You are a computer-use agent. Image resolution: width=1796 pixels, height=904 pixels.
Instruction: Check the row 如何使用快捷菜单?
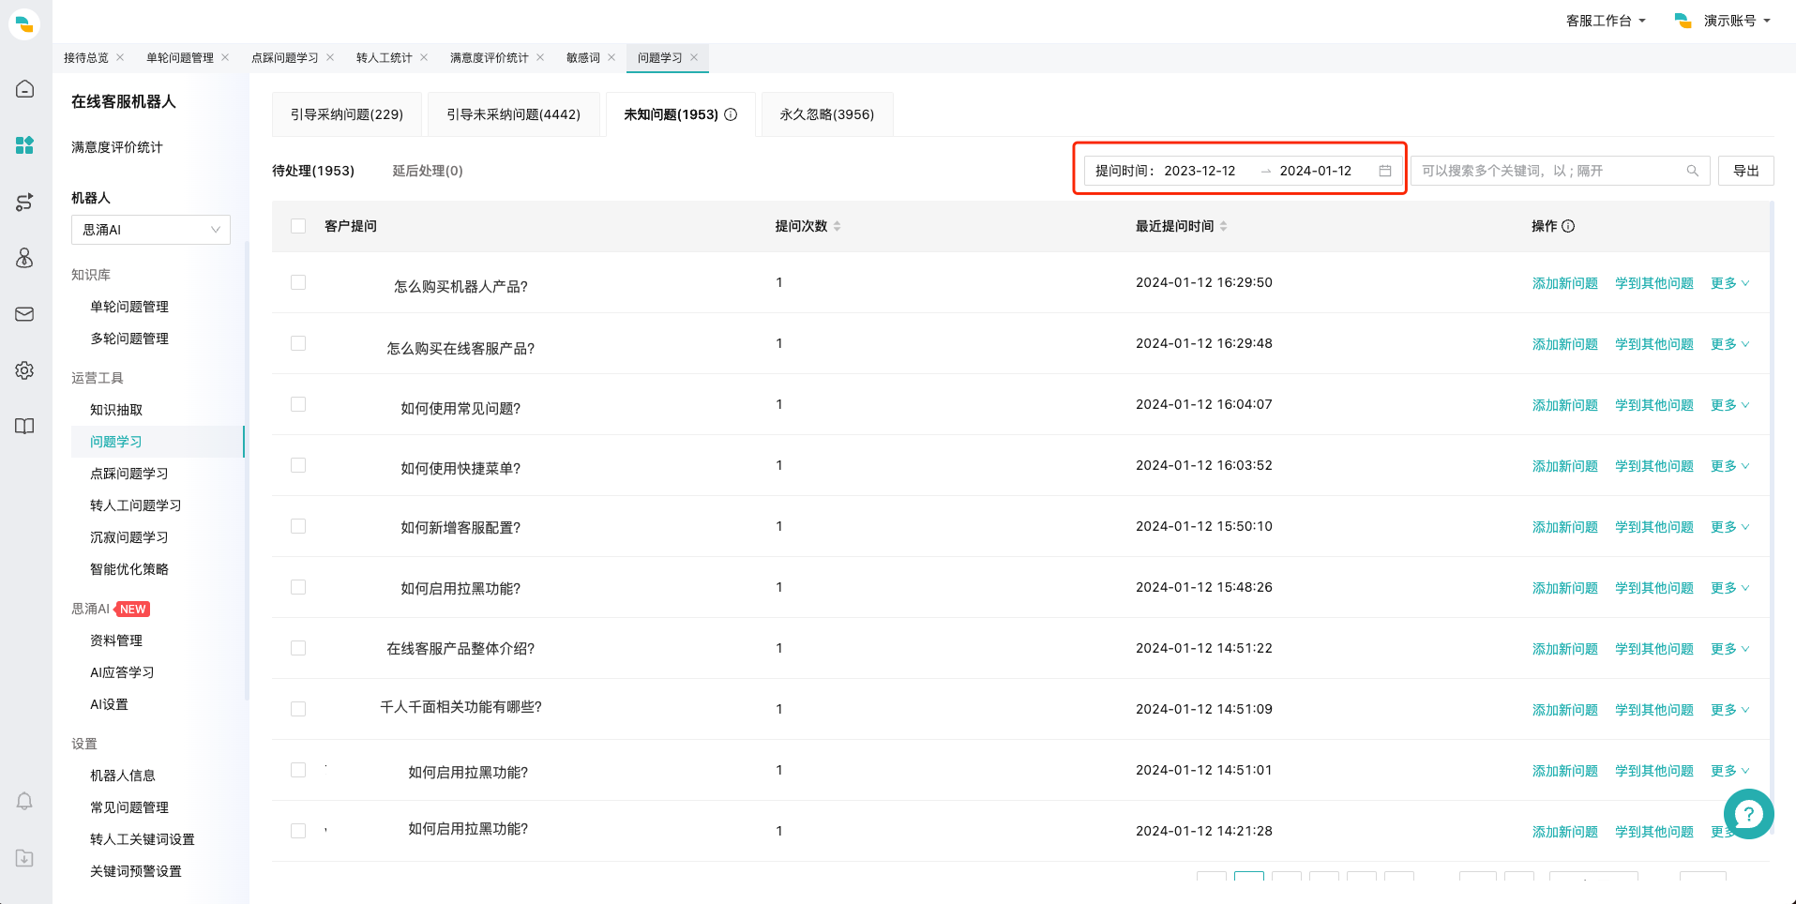tap(298, 465)
